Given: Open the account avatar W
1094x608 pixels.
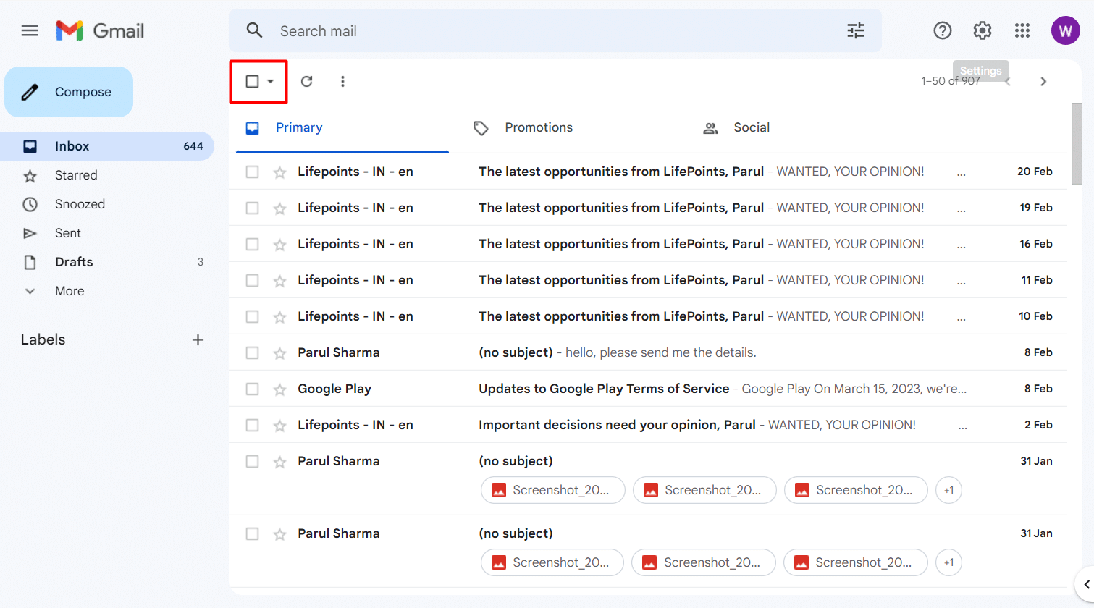Looking at the screenshot, I should [x=1065, y=30].
